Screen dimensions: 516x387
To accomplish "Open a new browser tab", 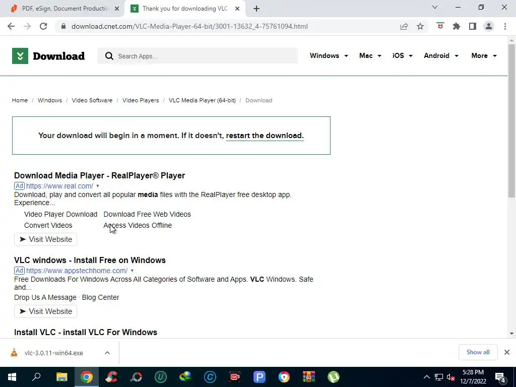I will (x=256, y=9).
